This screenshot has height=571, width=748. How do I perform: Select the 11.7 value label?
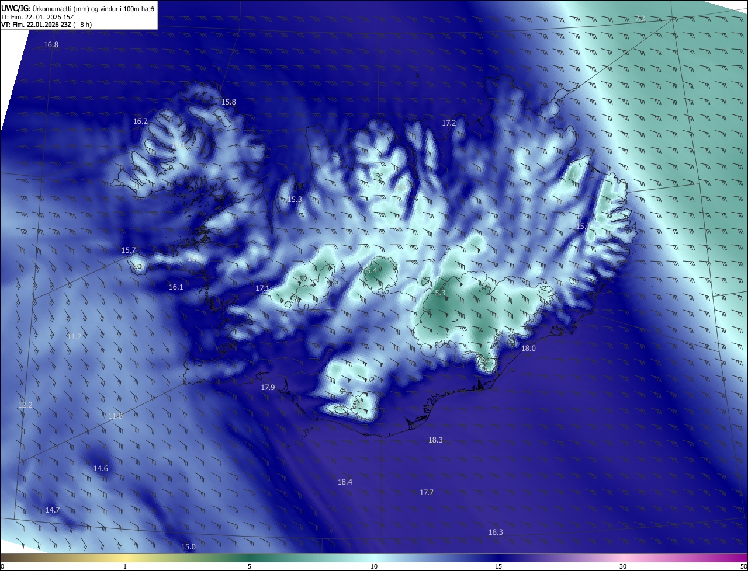74,337
